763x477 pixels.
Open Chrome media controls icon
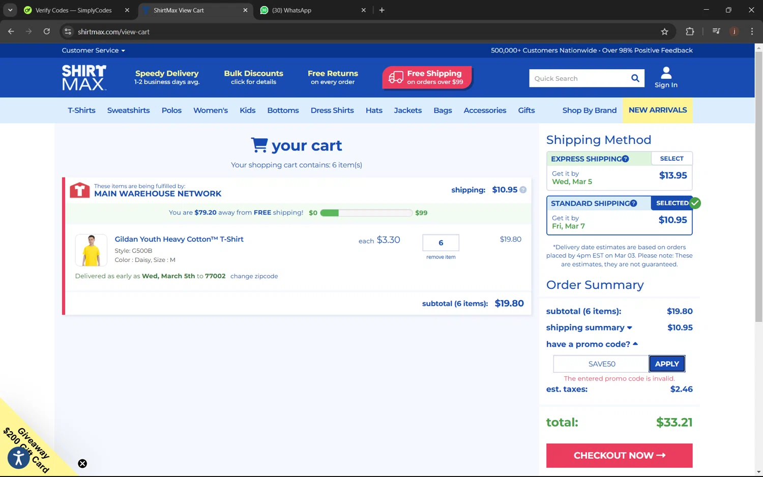pos(716,32)
